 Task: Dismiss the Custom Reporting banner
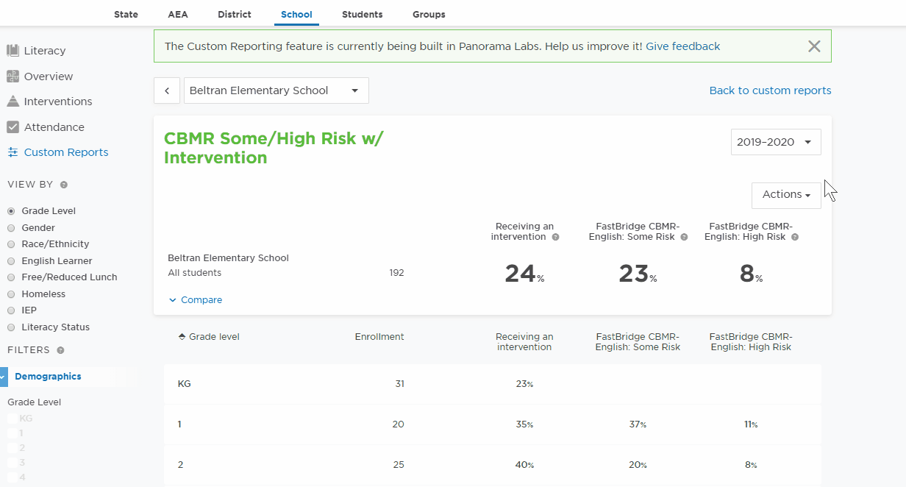tap(814, 46)
